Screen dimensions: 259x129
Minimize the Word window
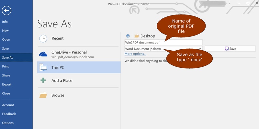239,3
